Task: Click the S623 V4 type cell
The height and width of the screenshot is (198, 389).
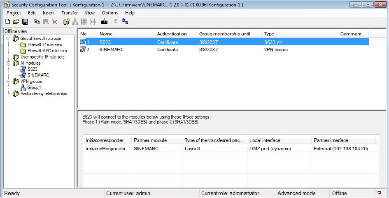Action: tap(273, 42)
